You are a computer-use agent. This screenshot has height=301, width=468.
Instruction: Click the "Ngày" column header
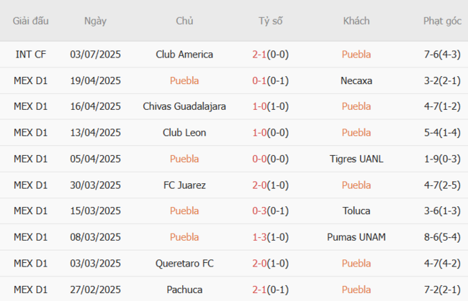tap(95, 21)
